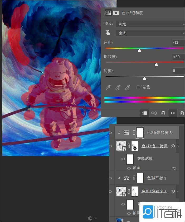Viewport: 185px width, 222px height.
Task: Click the layer mask thumbnail of 色相/饱和度 3
Action: (140, 133)
